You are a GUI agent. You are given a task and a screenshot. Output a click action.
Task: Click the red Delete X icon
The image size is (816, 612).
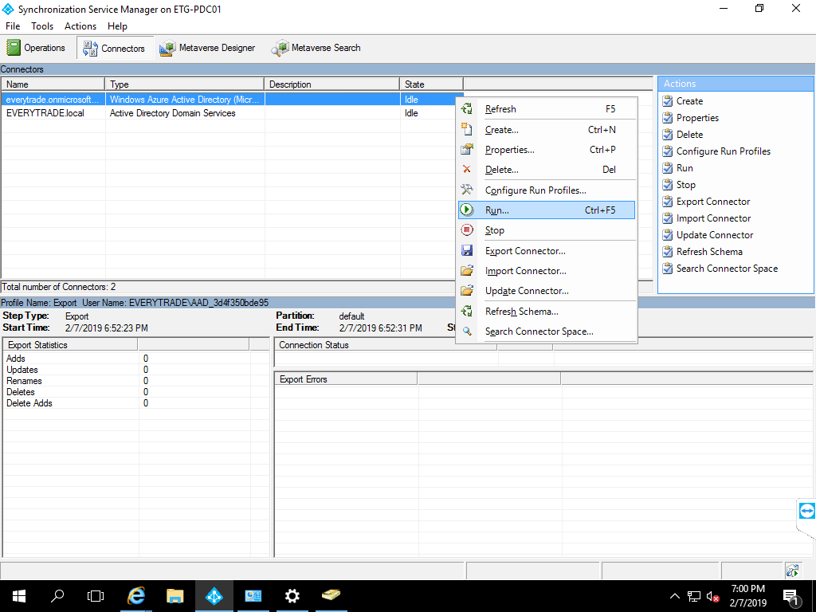click(467, 170)
